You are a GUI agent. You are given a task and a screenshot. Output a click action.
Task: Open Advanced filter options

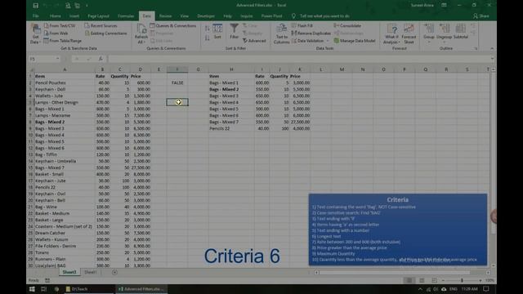pyautogui.click(x=254, y=41)
